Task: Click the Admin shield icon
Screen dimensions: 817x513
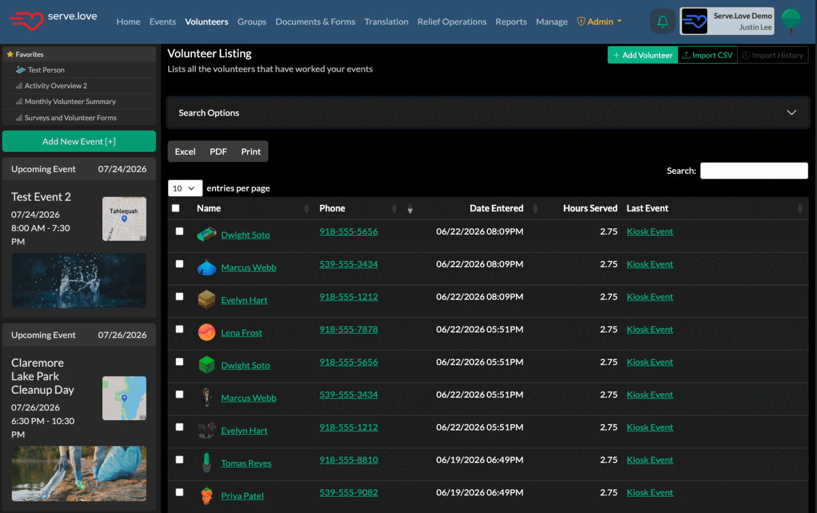Action: tap(581, 22)
